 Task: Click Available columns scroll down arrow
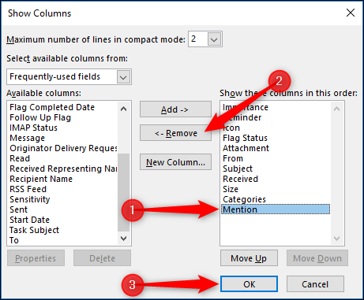pos(123,239)
